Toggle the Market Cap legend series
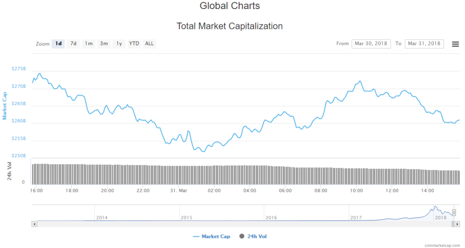This screenshot has width=465, height=248. pos(212,236)
